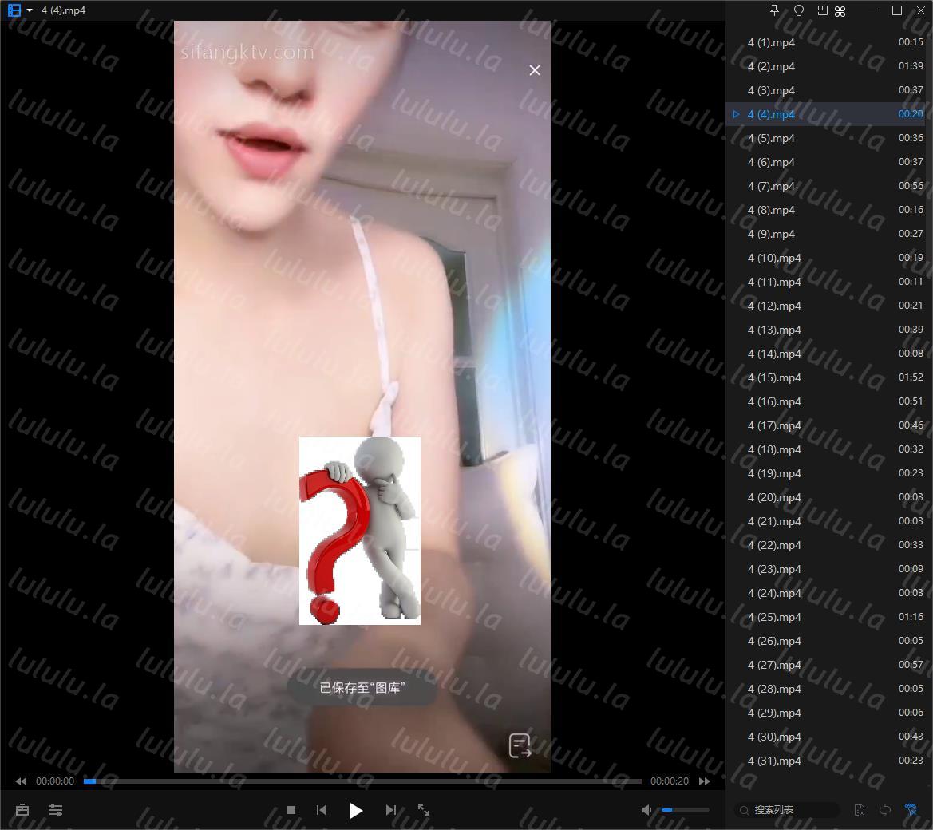This screenshot has width=933, height=830.
Task: Open the playback adjustment sliders icon
Action: coord(56,810)
